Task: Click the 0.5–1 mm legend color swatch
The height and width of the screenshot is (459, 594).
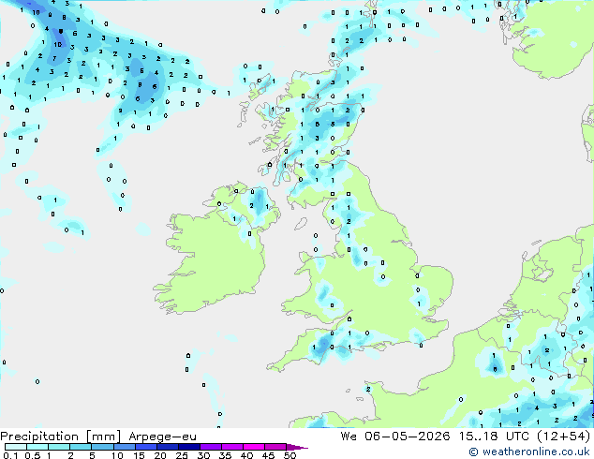Action: click(x=37, y=447)
